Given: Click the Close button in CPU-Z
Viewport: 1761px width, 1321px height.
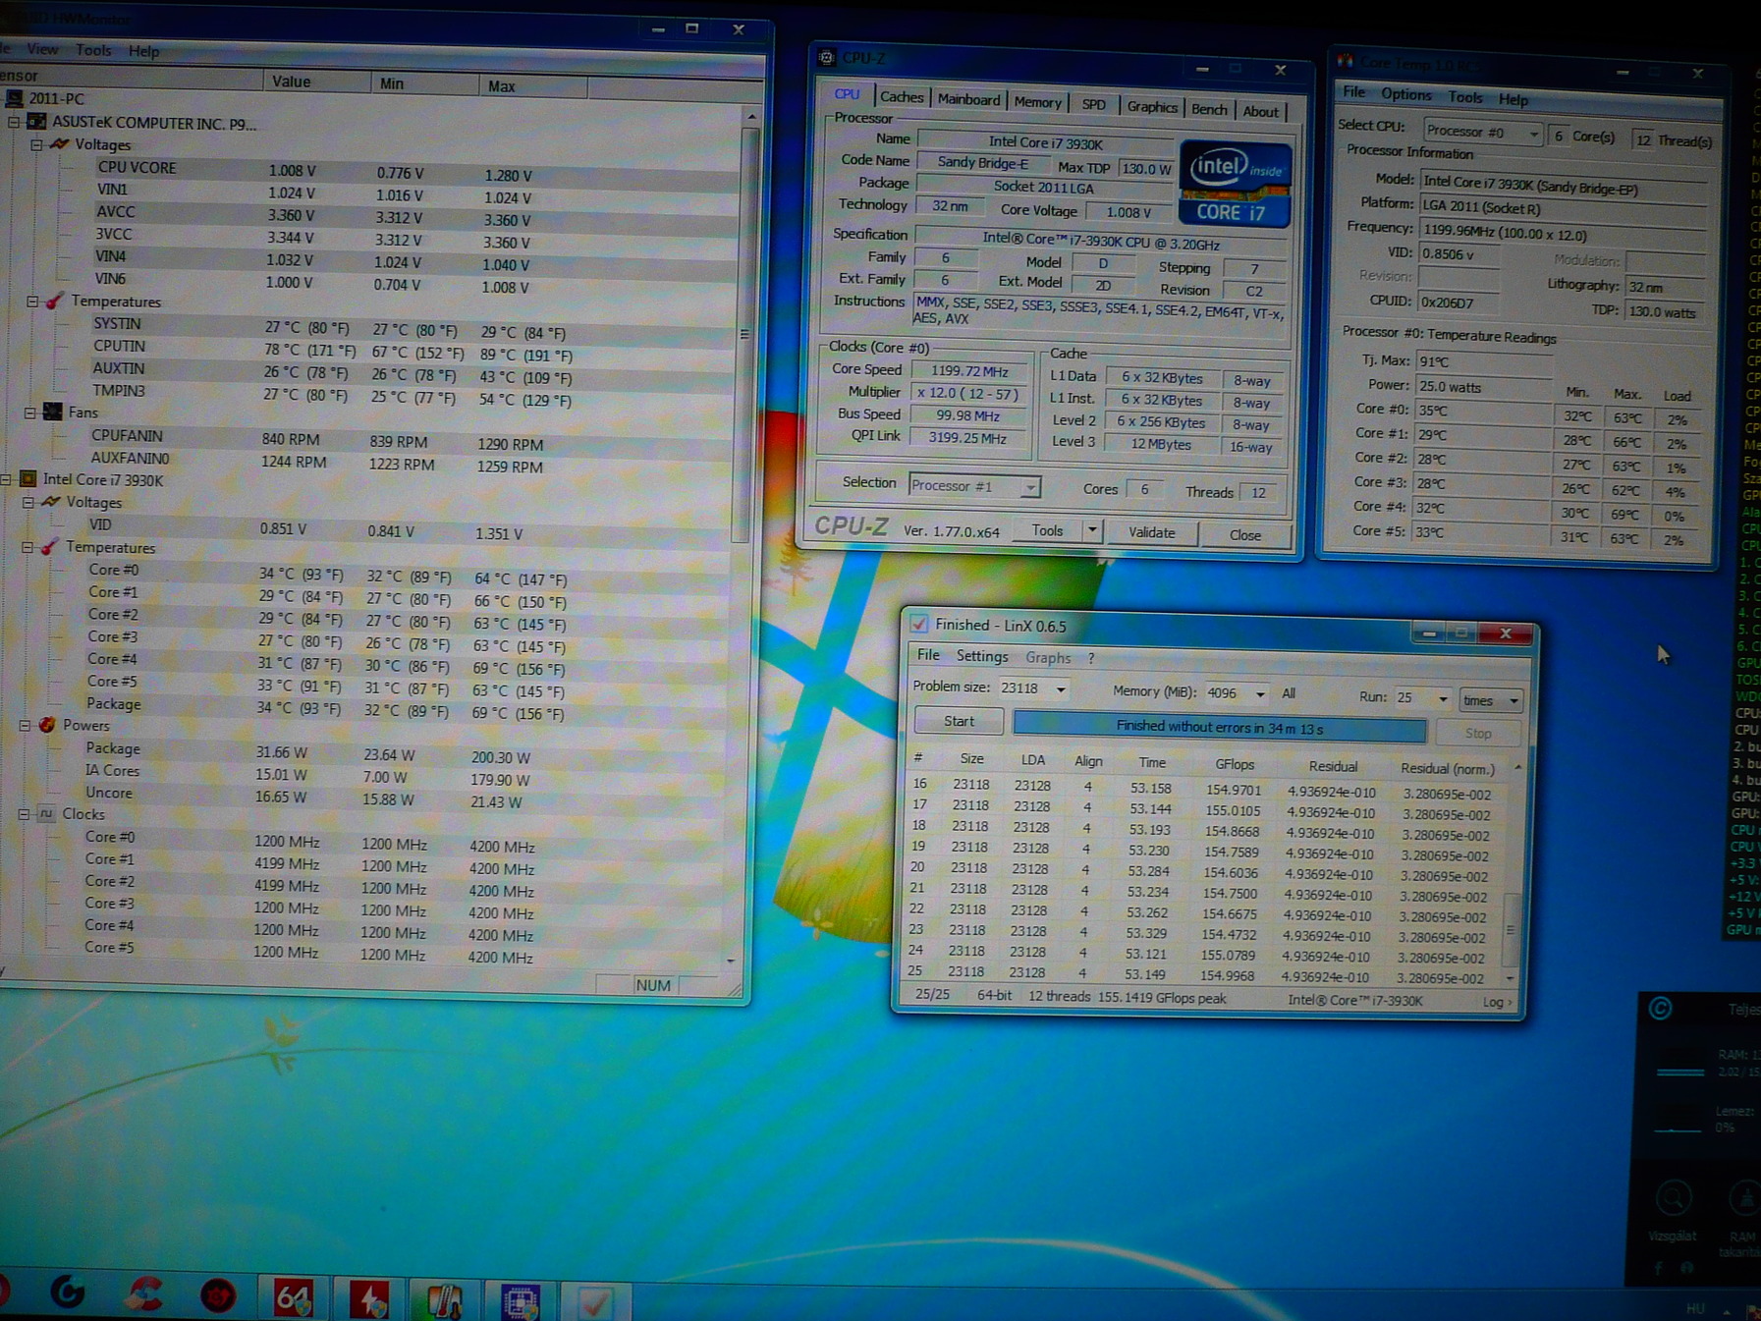Looking at the screenshot, I should tap(1244, 534).
